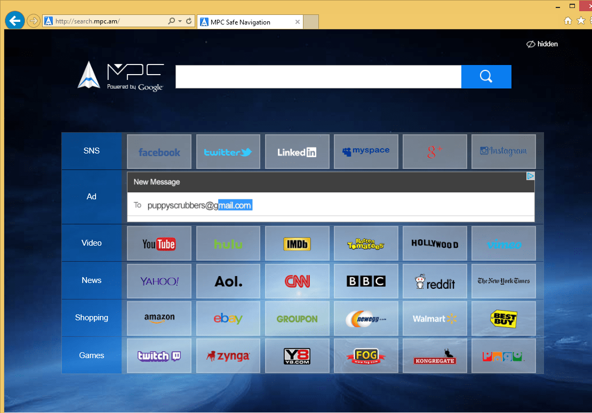Toggle the hidden eye option
592x413 pixels.
542,44
